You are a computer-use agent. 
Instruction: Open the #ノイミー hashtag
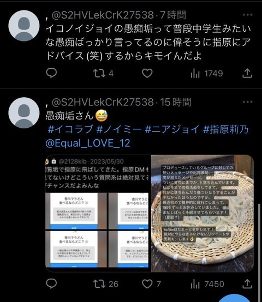click(x=119, y=129)
